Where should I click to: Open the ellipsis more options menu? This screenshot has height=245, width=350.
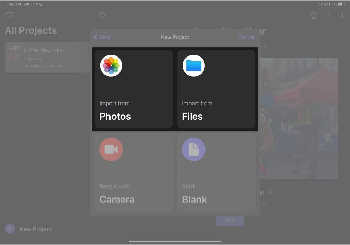102,15
